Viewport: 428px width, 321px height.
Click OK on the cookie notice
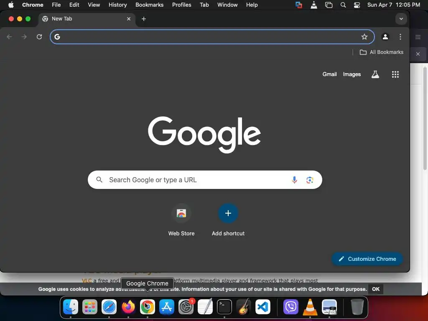point(376,289)
